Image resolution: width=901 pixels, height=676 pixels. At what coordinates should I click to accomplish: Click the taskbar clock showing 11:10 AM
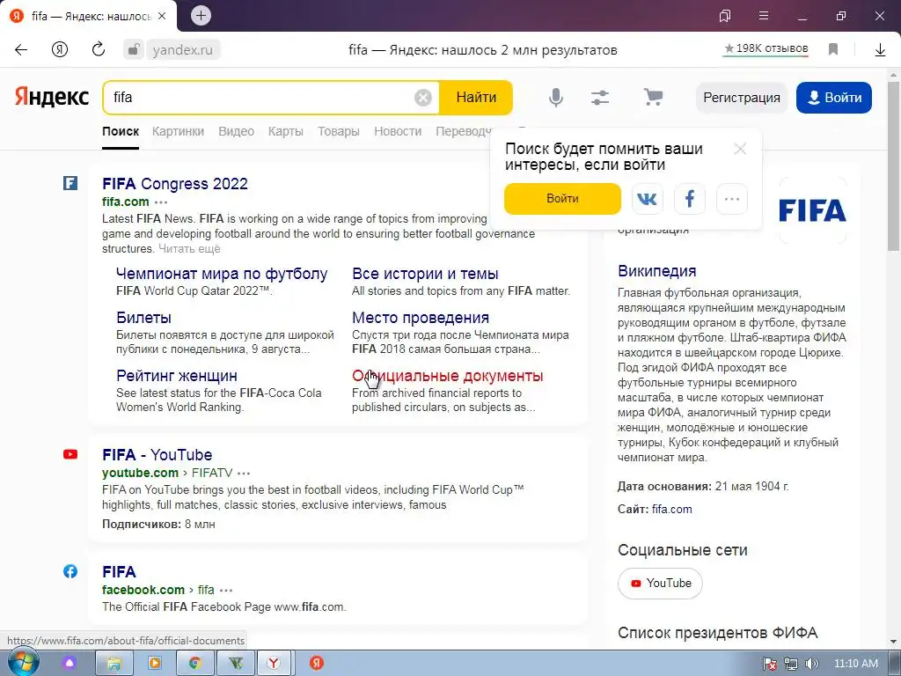pos(856,664)
